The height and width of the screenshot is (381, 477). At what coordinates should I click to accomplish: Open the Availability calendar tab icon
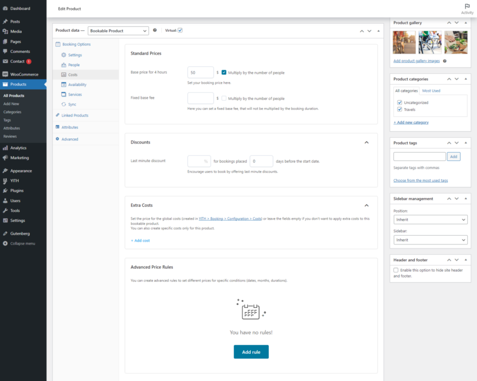(x=63, y=85)
